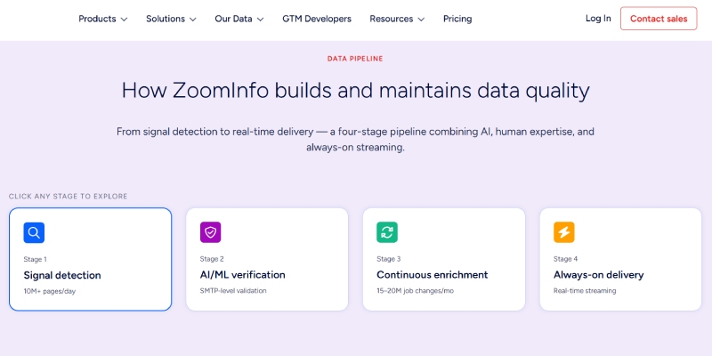
Task: Expand the Products chevron
Action: coord(124,20)
